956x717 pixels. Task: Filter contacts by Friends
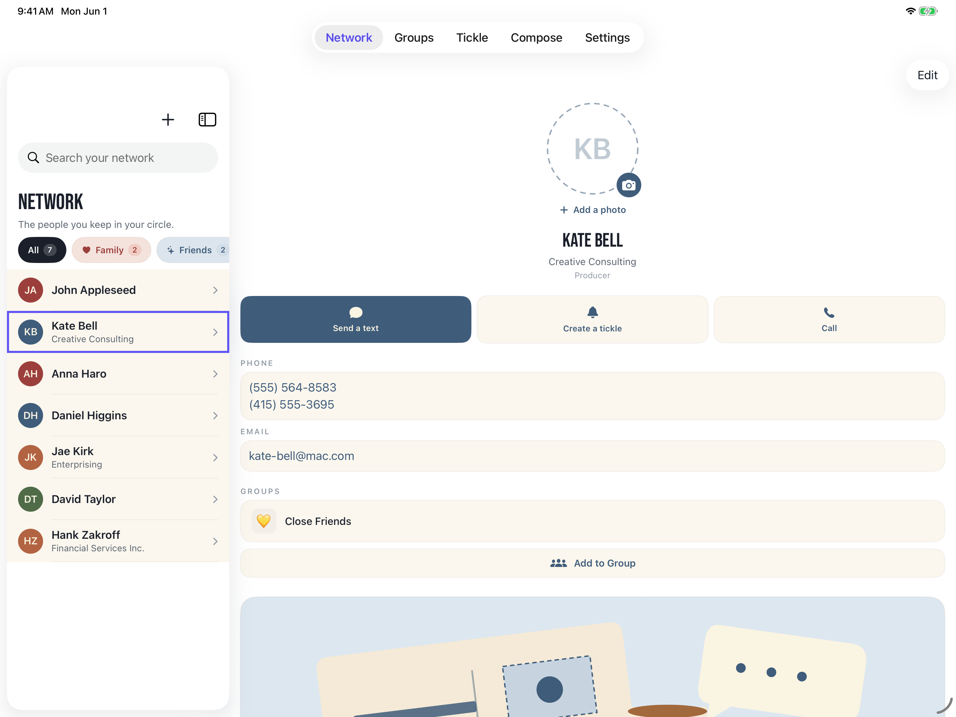(x=193, y=250)
